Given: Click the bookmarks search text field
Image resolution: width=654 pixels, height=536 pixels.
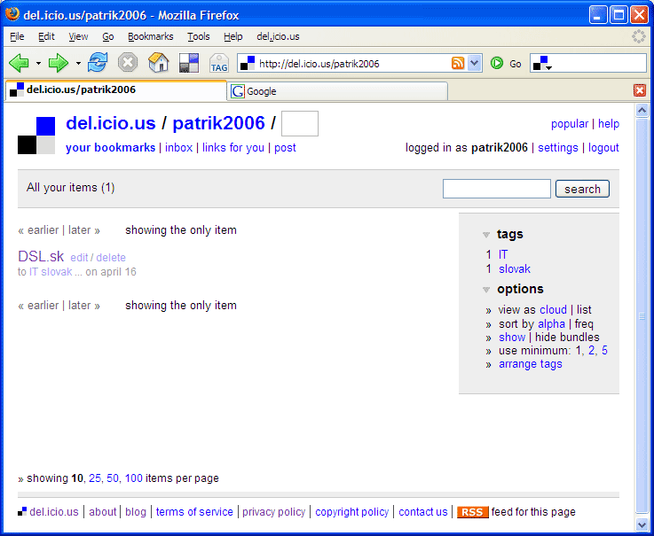Looking at the screenshot, I should pyautogui.click(x=496, y=189).
